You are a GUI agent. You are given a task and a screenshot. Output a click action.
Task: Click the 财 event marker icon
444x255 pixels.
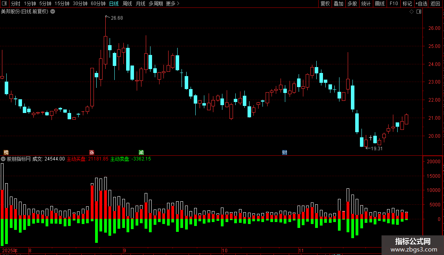tap(284, 152)
